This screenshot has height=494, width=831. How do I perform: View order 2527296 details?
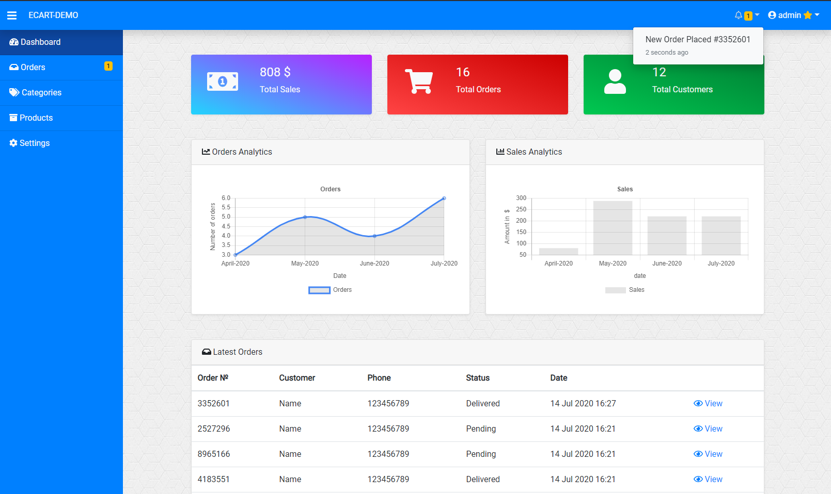[708, 429]
